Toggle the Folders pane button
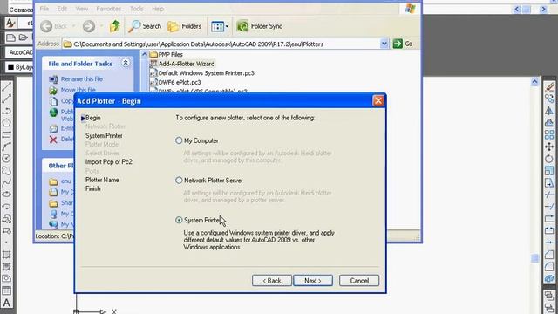This screenshot has height=314, width=558. [185, 26]
